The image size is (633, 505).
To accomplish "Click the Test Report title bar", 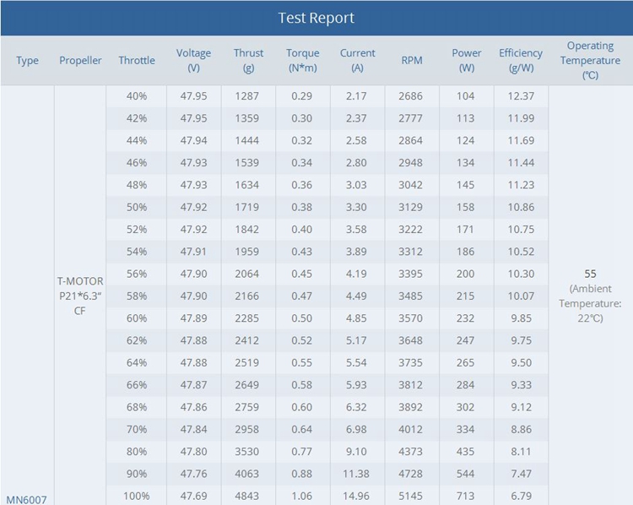I will pyautogui.click(x=316, y=18).
